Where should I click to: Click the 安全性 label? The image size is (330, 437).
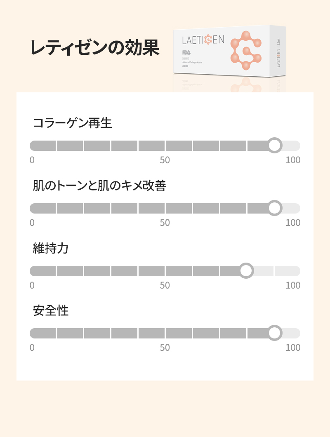[50, 310]
